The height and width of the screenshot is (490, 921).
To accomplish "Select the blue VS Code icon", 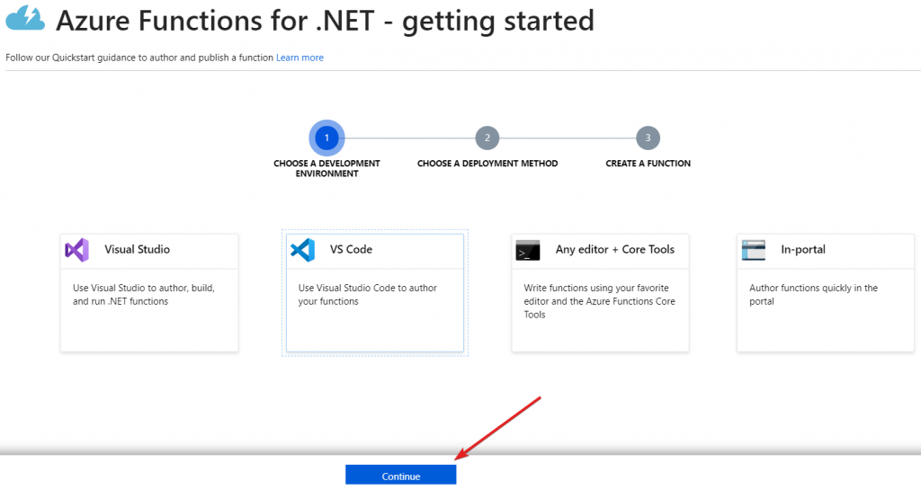I will (302, 250).
